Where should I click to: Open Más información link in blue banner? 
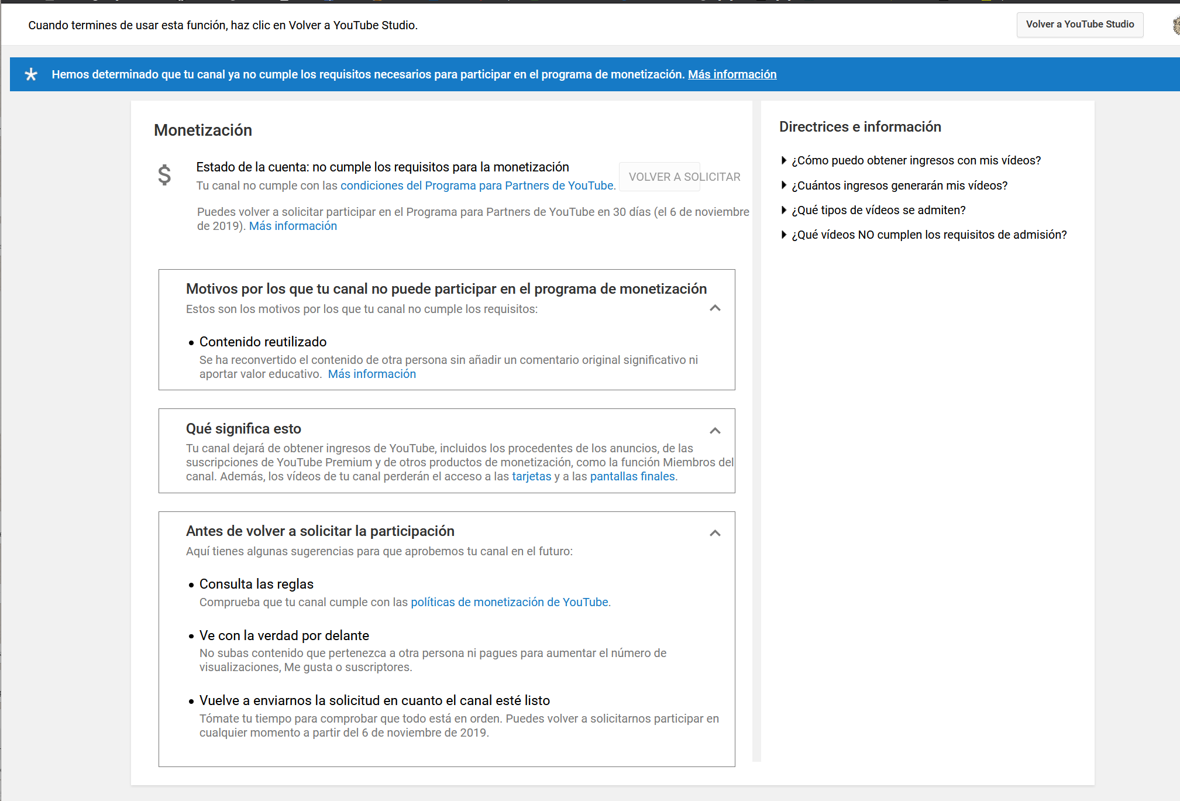[732, 74]
